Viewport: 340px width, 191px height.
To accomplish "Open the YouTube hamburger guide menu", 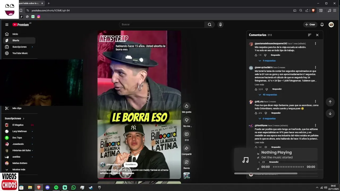I will [x=7, y=24].
